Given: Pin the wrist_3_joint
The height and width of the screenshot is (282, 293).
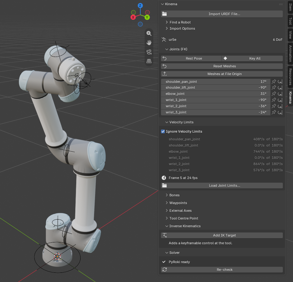Looking at the screenshot, I should pos(274,112).
